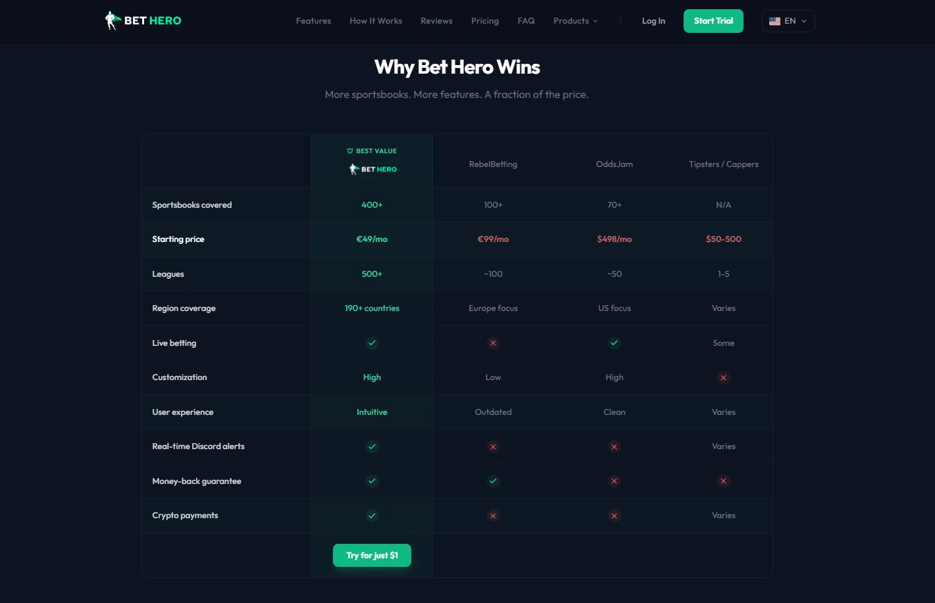Viewport: 935px width, 603px height.
Task: Select FAQ in the navigation
Action: (526, 21)
